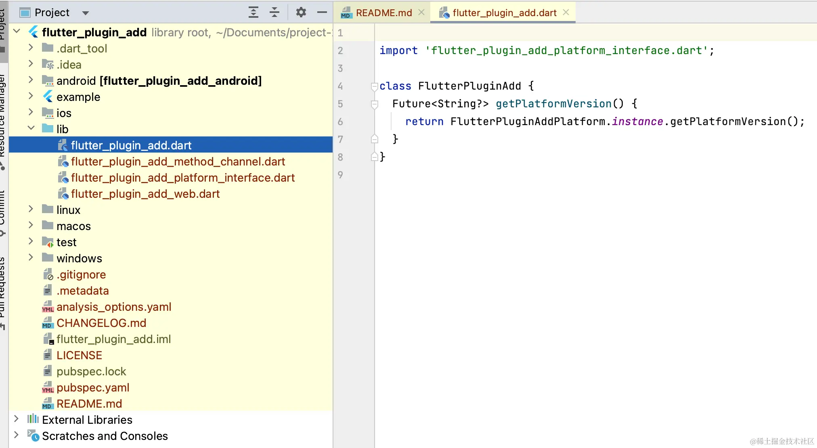Screen dimensions: 817x448
Task: Click the Collapse All icon in Project toolbar
Action: (274, 13)
